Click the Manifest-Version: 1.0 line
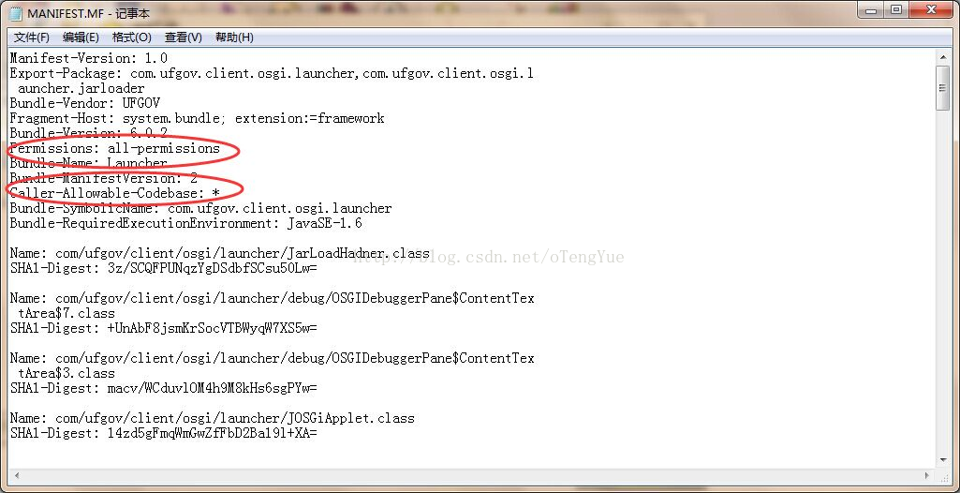The width and height of the screenshot is (960, 493). [x=89, y=58]
